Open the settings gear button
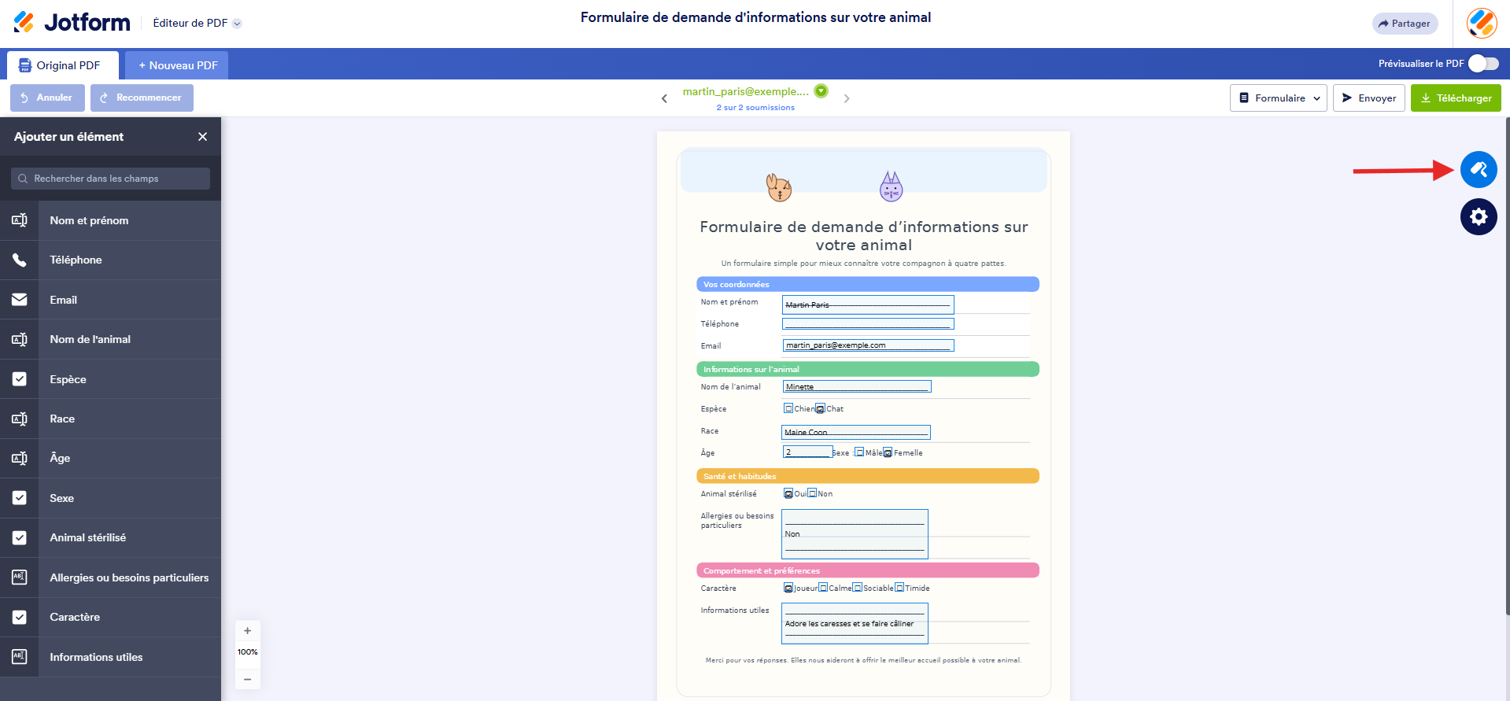This screenshot has height=701, width=1510. 1479,216
